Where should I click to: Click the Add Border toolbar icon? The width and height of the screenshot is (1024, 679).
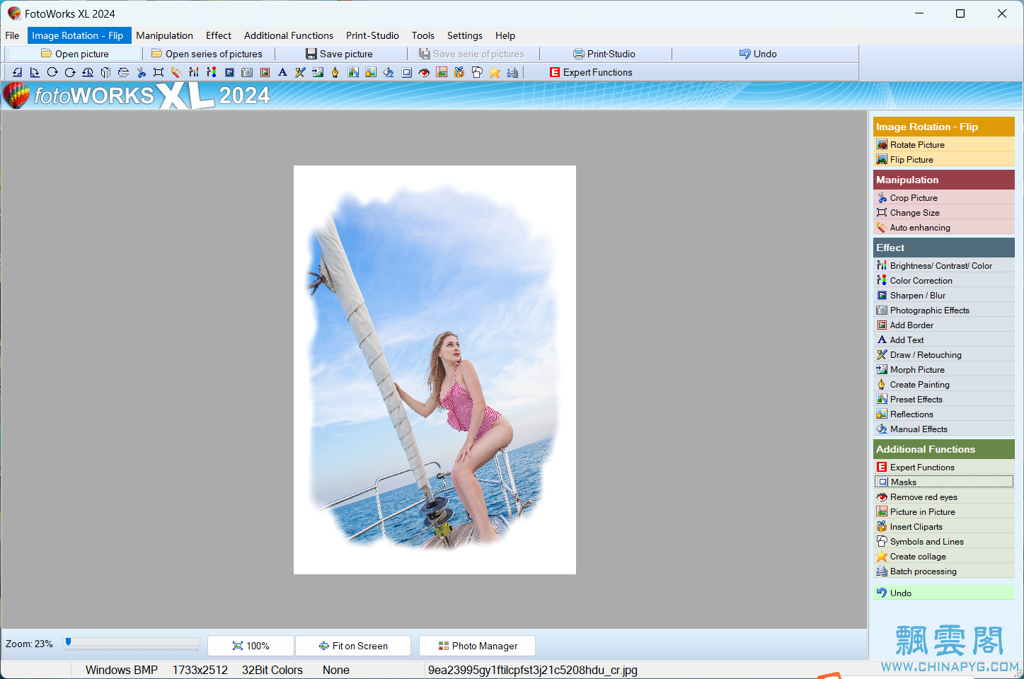click(x=265, y=72)
